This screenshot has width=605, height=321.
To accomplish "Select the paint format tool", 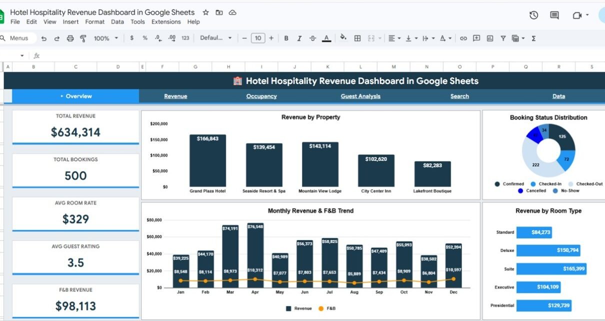I will point(83,38).
